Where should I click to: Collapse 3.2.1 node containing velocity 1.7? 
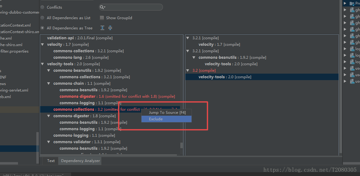coord(187,38)
